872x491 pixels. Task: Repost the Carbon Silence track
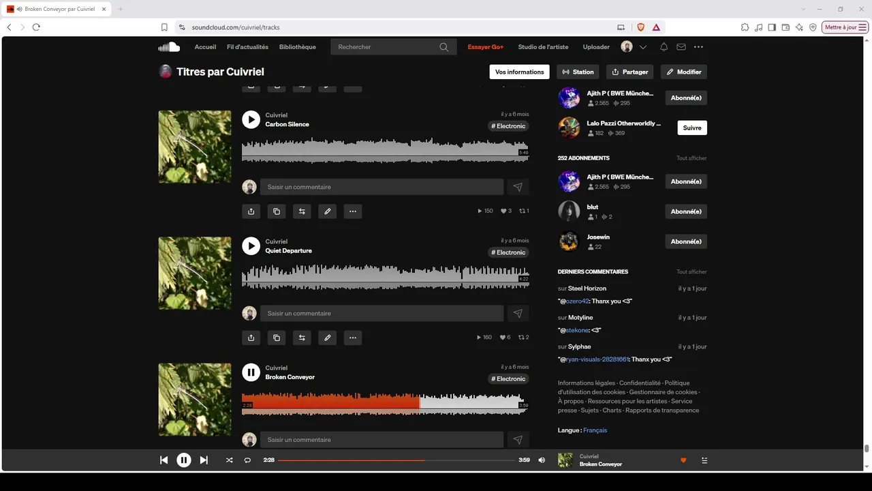click(302, 211)
